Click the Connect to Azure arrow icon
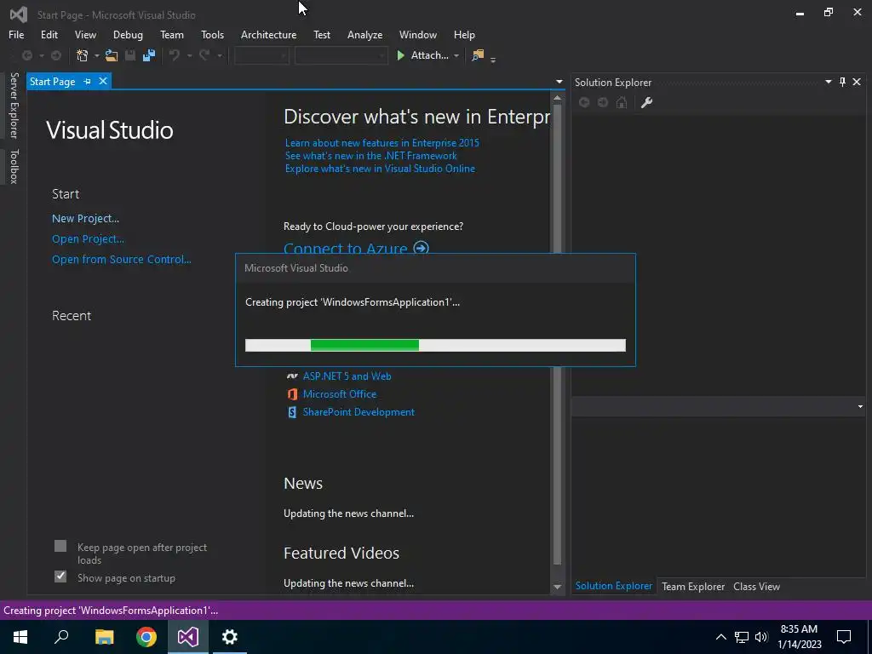872x654 pixels. pyautogui.click(x=421, y=248)
